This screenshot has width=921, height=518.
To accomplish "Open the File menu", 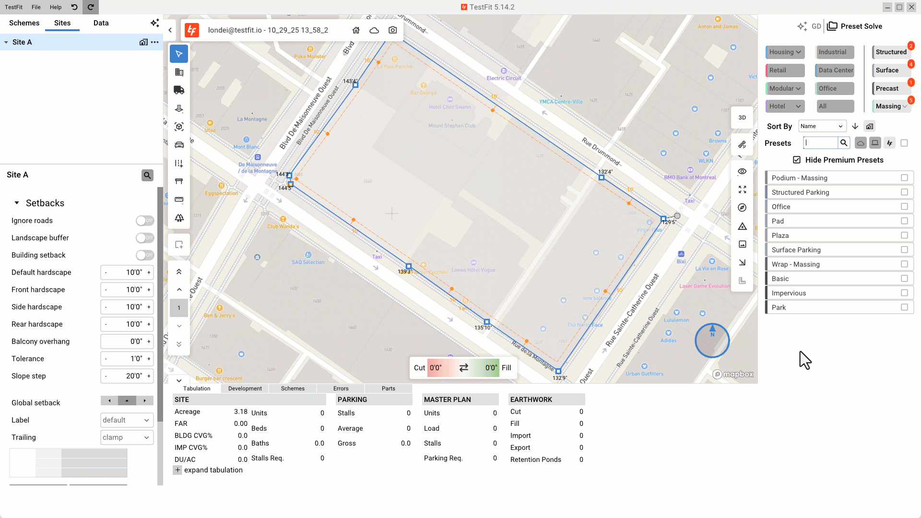I will click(x=36, y=7).
